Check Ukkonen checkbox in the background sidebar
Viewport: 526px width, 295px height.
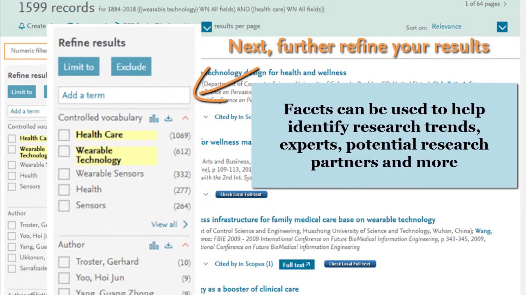(x=12, y=258)
